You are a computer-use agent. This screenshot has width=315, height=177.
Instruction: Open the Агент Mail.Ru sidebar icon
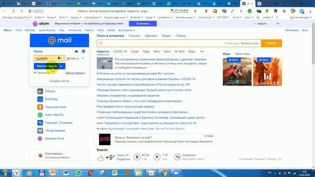coord(40,115)
